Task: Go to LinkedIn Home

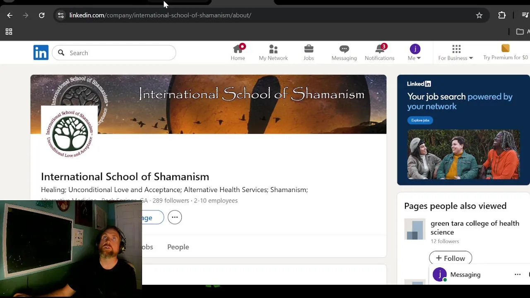Action: (238, 53)
